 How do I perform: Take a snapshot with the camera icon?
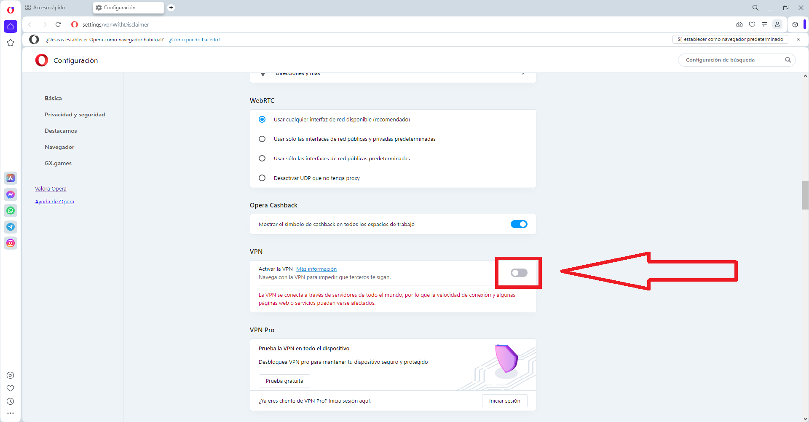pyautogui.click(x=739, y=24)
